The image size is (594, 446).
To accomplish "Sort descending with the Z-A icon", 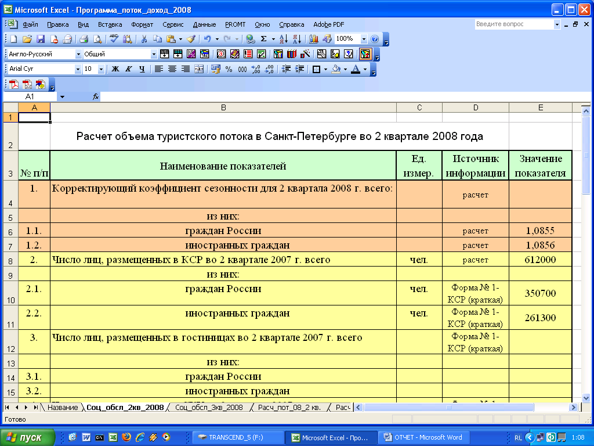I will (297, 39).
